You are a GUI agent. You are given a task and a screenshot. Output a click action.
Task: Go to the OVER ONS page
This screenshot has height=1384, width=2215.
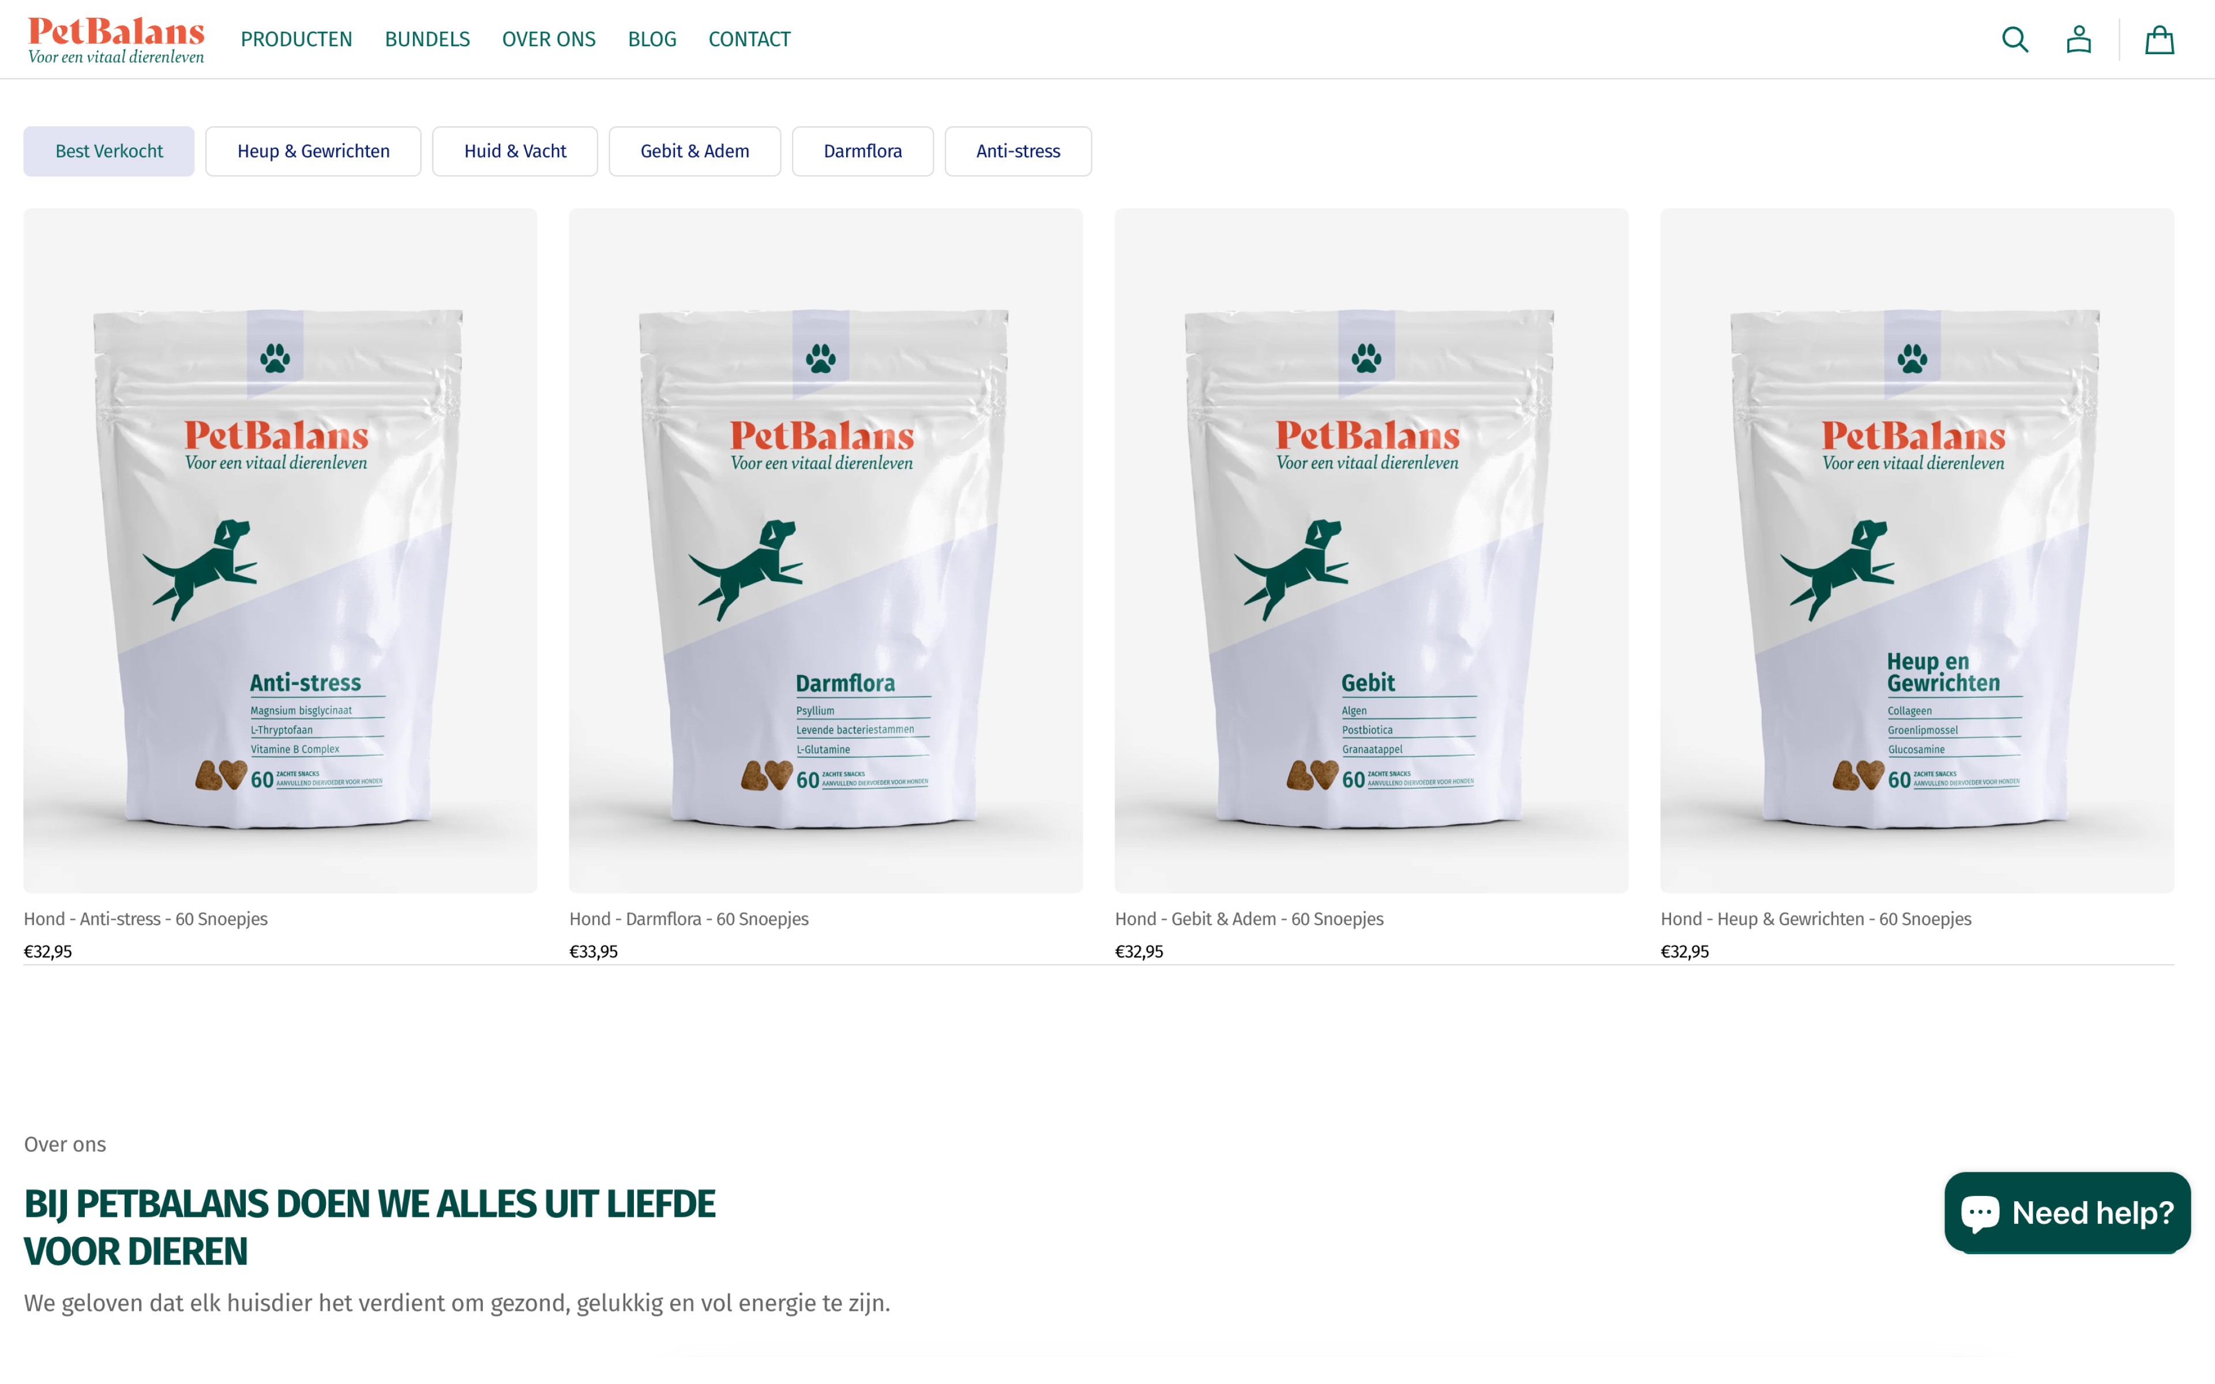coord(548,39)
